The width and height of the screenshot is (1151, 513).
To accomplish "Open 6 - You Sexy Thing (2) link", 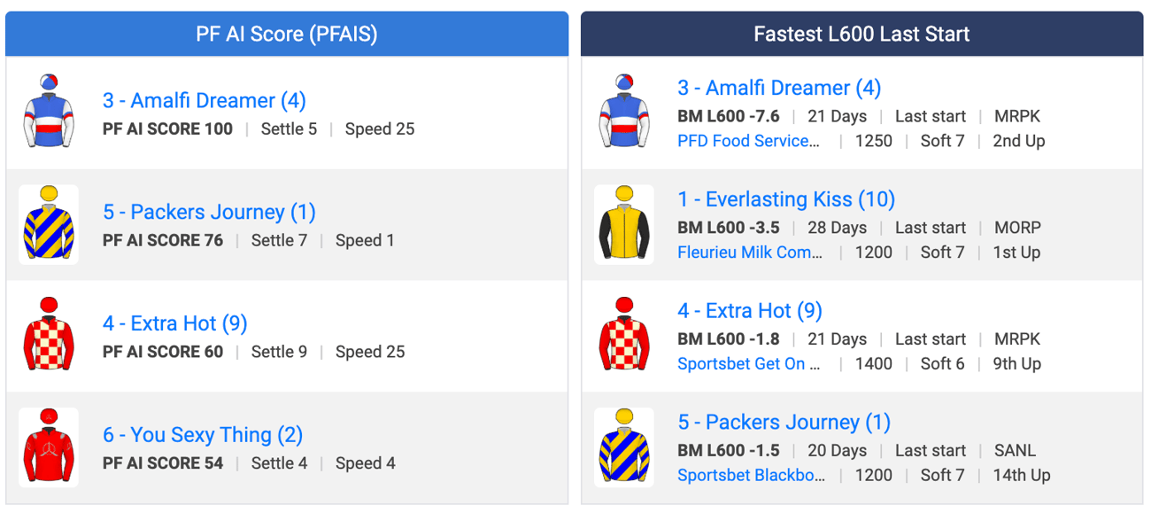I will click(203, 436).
